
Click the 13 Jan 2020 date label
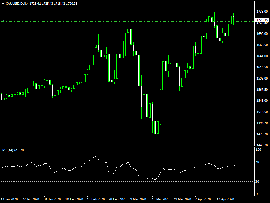point(9,199)
